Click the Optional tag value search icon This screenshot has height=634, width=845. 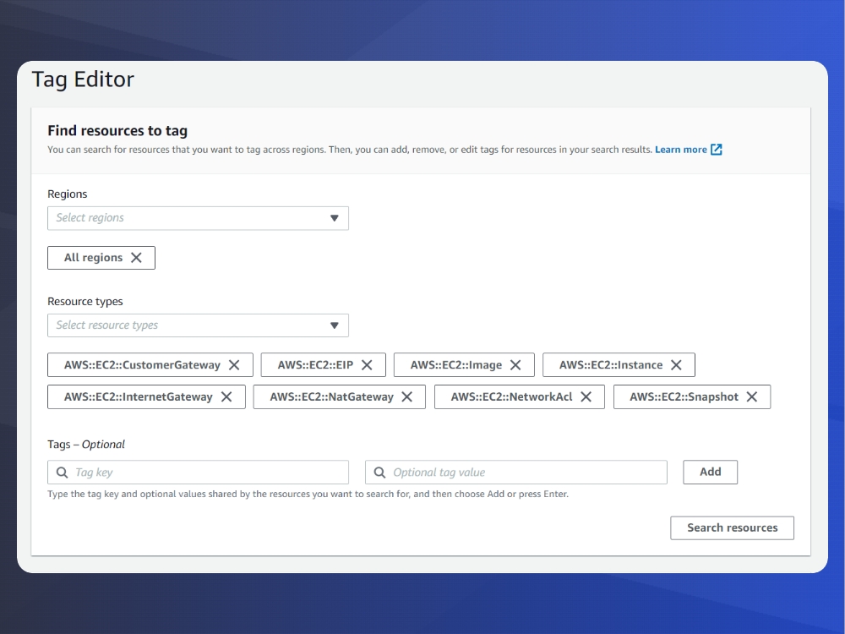379,473
